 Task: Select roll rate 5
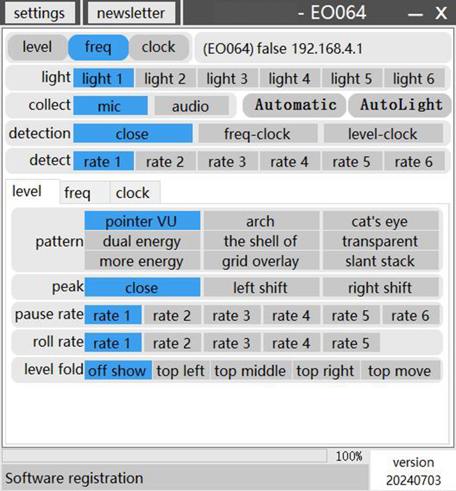pos(351,343)
